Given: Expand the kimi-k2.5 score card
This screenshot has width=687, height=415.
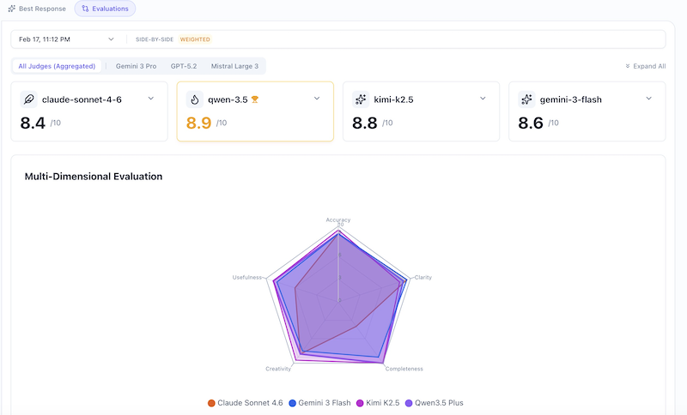Looking at the screenshot, I should tap(483, 99).
